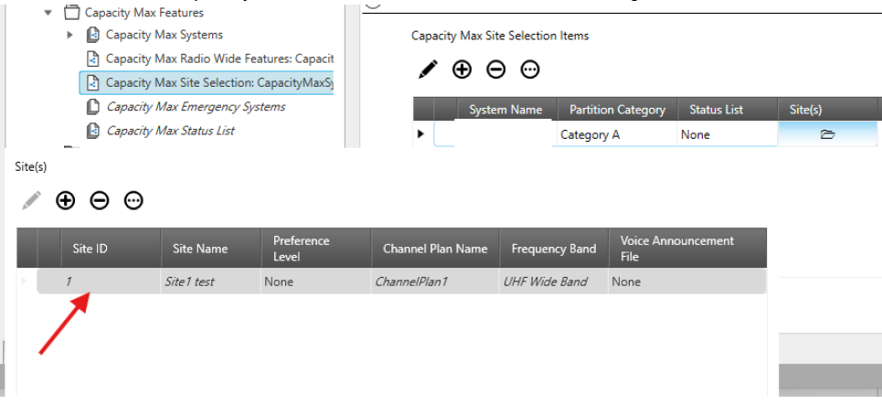Select the Site1 test name cell
Image resolution: width=882 pixels, height=404 pixels.
211,282
